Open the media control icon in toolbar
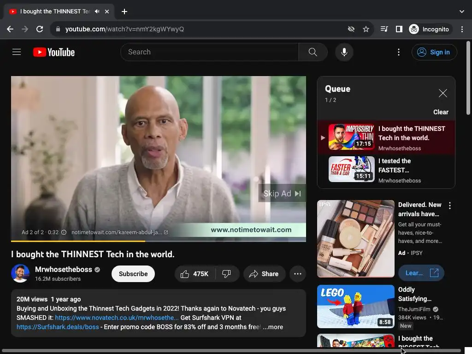The image size is (472, 354). tap(384, 29)
